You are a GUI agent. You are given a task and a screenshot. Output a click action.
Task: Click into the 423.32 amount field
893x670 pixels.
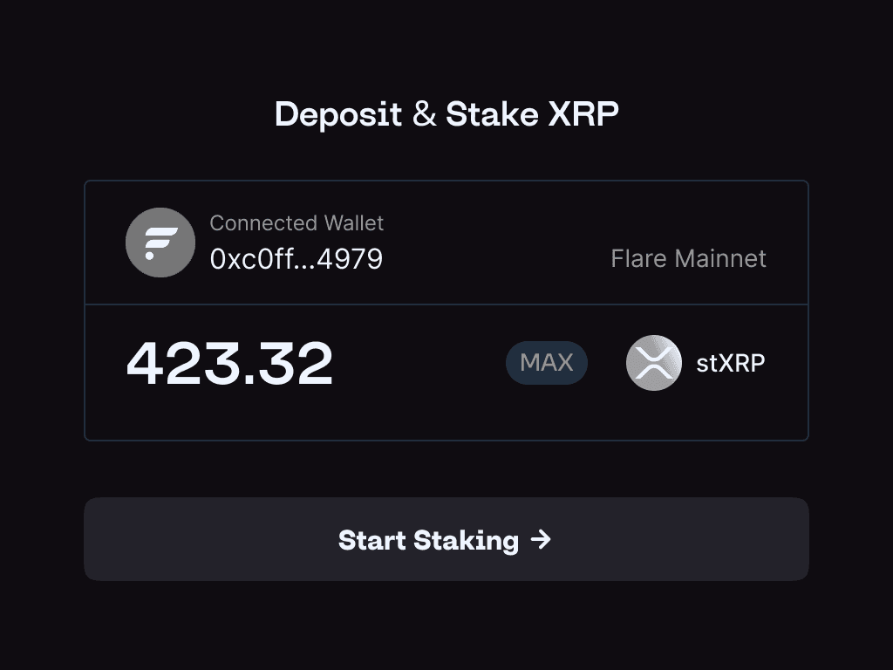[x=230, y=364]
